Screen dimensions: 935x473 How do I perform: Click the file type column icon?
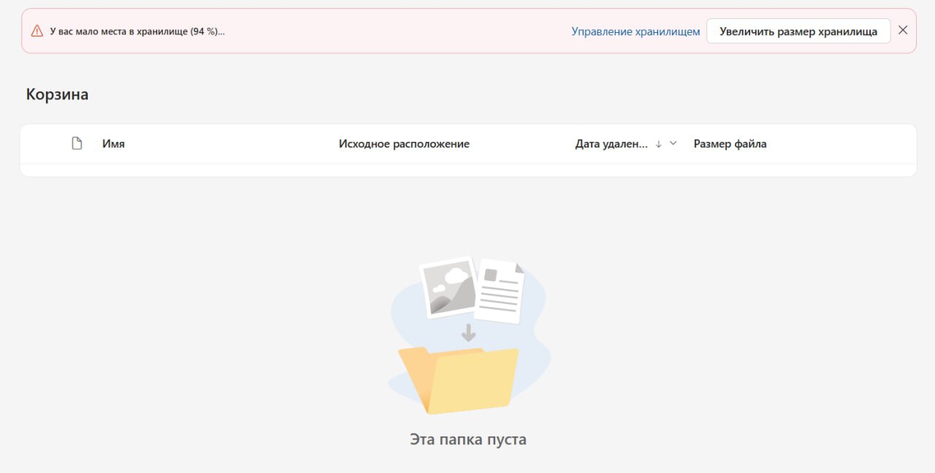pos(77,143)
